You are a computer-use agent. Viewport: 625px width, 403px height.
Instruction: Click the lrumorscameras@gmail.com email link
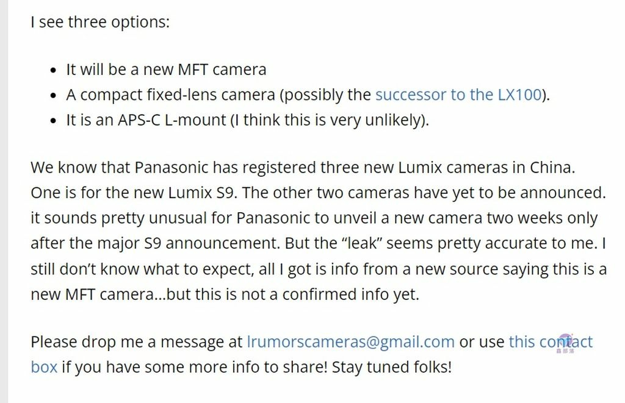351,342
